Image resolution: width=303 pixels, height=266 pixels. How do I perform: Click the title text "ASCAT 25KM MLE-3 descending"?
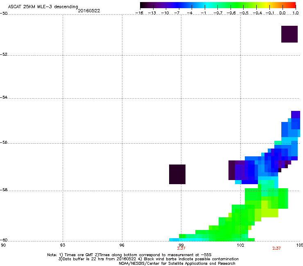[x=43, y=7]
